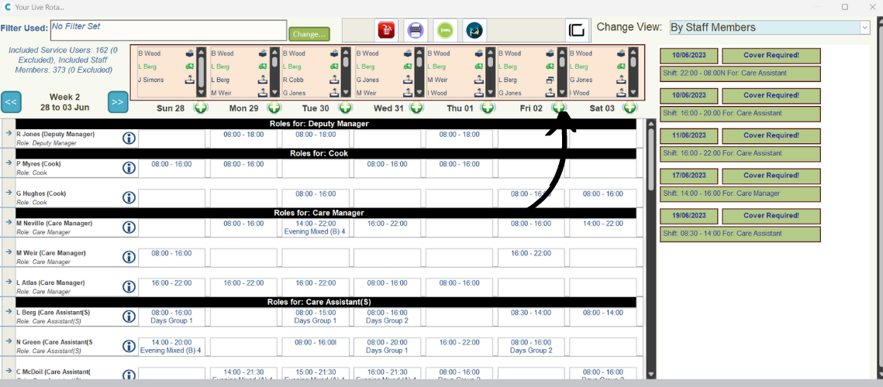Click the green plus beside Tue 30

click(x=345, y=108)
